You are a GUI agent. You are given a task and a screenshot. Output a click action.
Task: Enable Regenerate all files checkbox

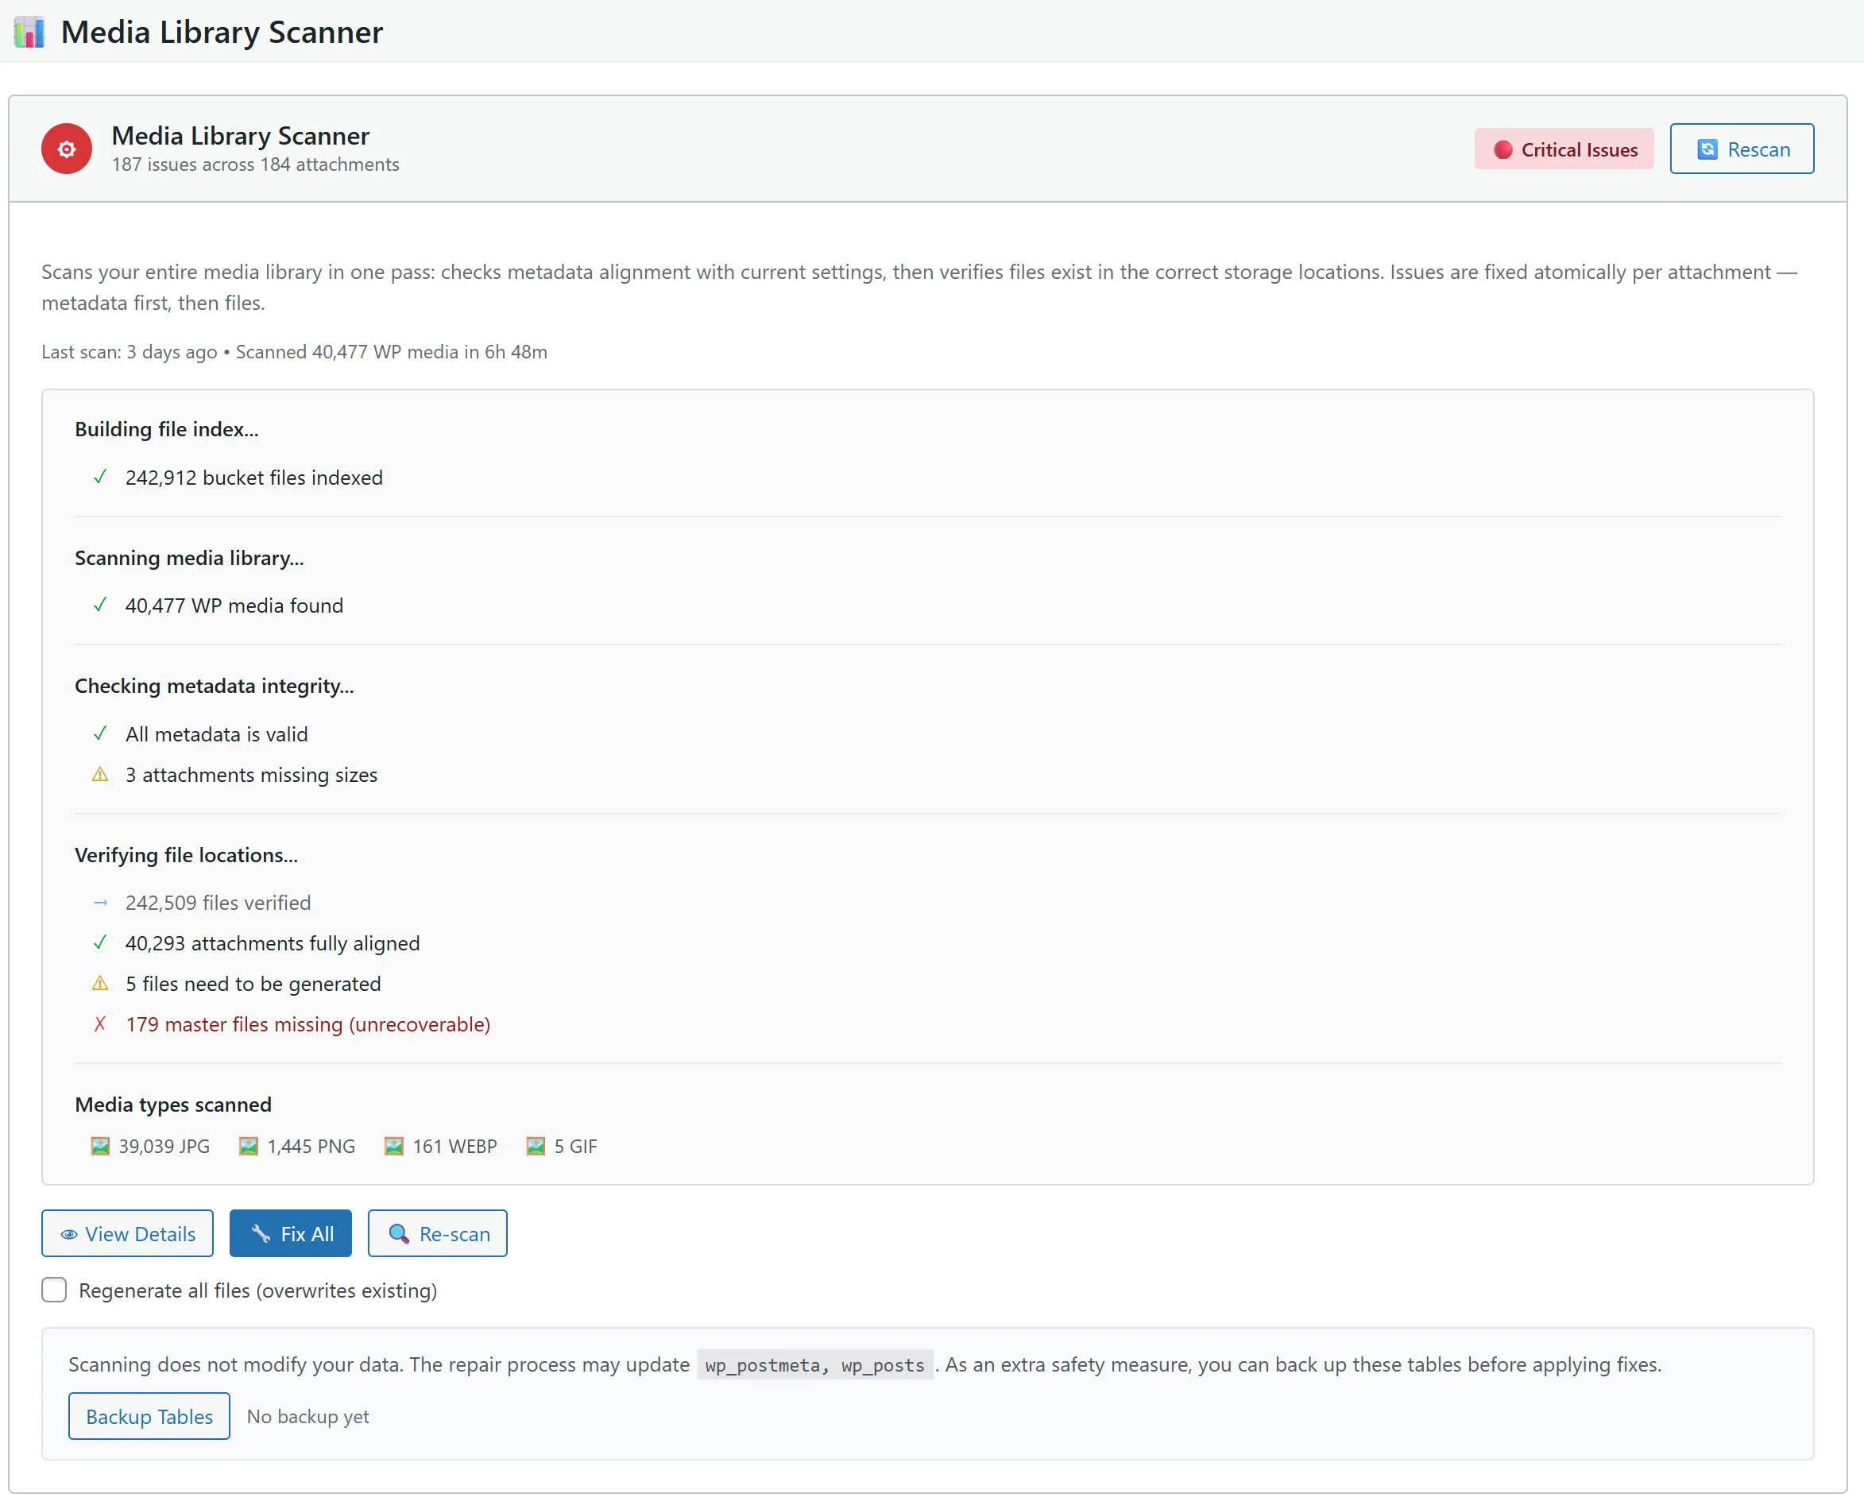[54, 1290]
